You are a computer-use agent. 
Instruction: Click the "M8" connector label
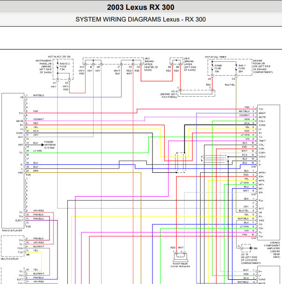(28, 255)
